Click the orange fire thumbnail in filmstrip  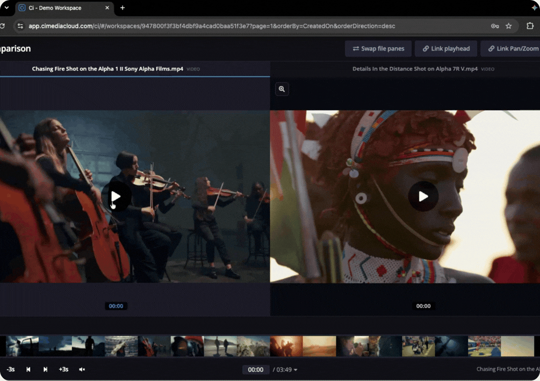(x=286, y=346)
